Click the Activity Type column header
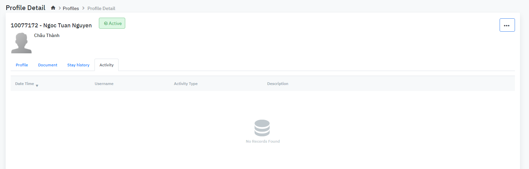Image resolution: width=529 pixels, height=169 pixels. tap(186, 84)
